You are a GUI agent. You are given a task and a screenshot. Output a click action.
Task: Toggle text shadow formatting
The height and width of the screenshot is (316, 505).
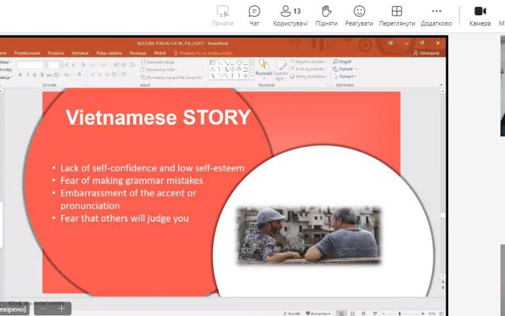click(x=42, y=75)
